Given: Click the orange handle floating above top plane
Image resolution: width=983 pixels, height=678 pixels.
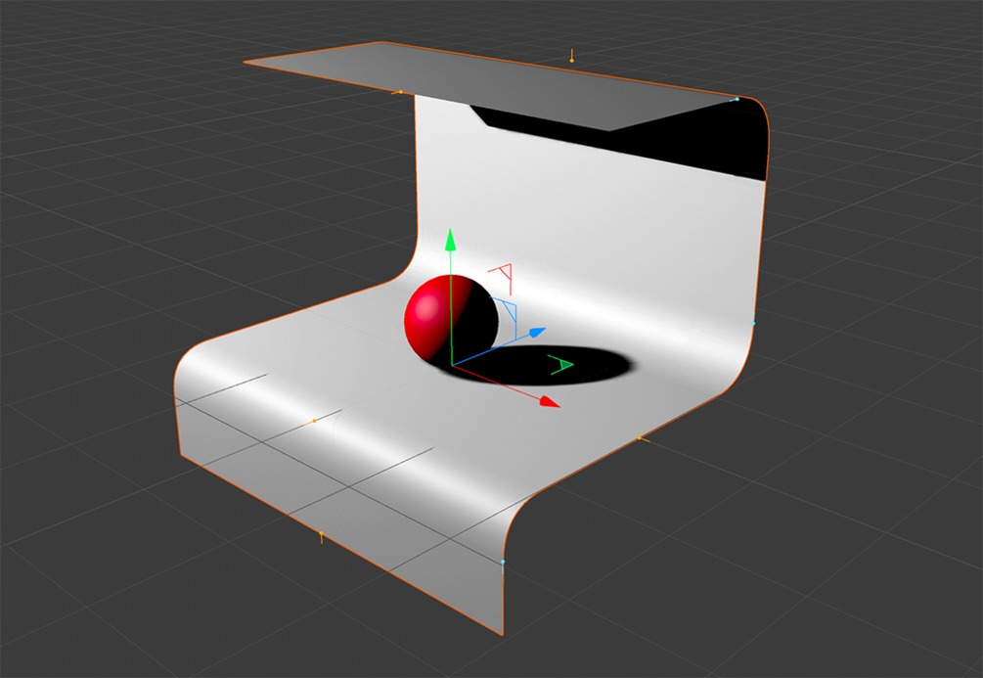Looking at the screenshot, I should point(572,57).
